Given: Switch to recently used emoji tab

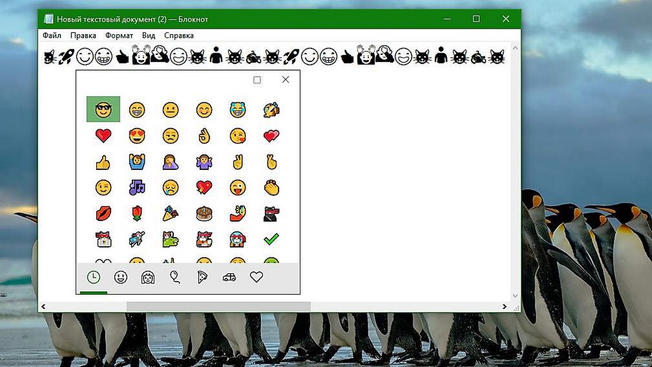Looking at the screenshot, I should (93, 277).
